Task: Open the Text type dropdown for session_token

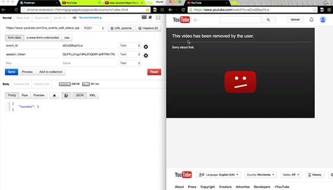Action: pyautogui.click(x=130, y=55)
